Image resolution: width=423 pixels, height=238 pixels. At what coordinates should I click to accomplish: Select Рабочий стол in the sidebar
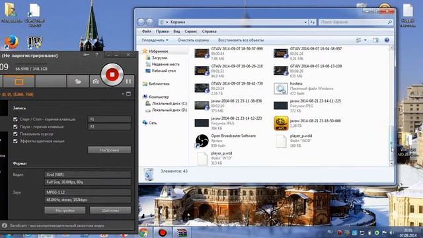tap(163, 71)
